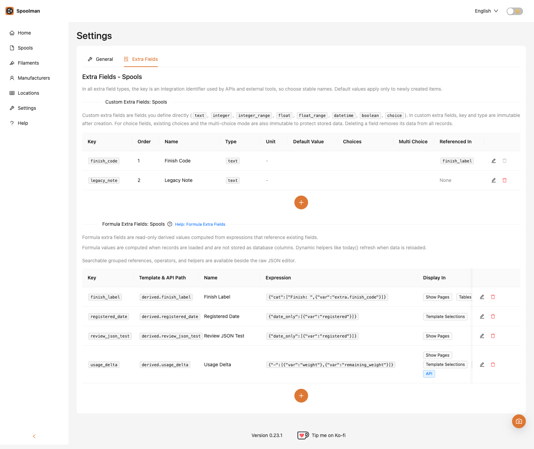The width and height of the screenshot is (534, 449).
Task: Click the Usage Delta name cell
Action: 217,365
